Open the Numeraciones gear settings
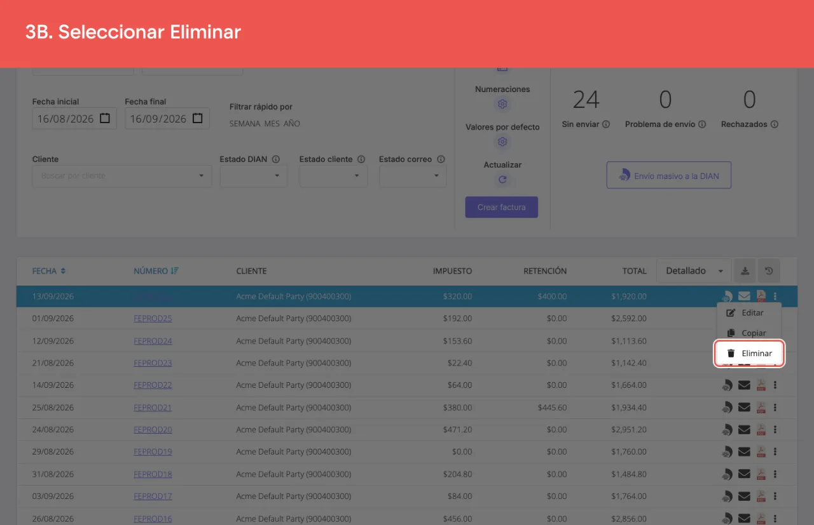The height and width of the screenshot is (525, 814). click(x=502, y=104)
